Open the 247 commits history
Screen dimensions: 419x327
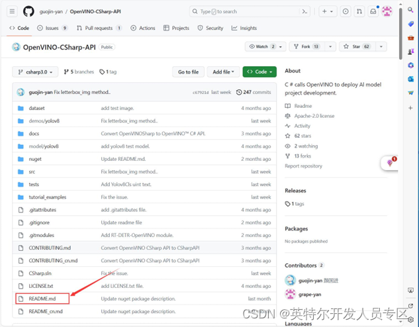click(254, 92)
